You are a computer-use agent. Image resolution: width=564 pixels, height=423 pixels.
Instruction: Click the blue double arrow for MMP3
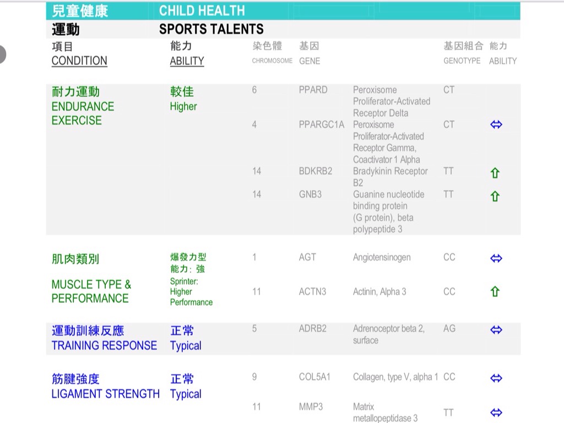coord(496,413)
